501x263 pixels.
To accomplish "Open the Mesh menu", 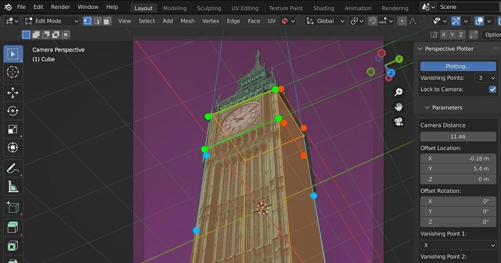I will tap(188, 21).
